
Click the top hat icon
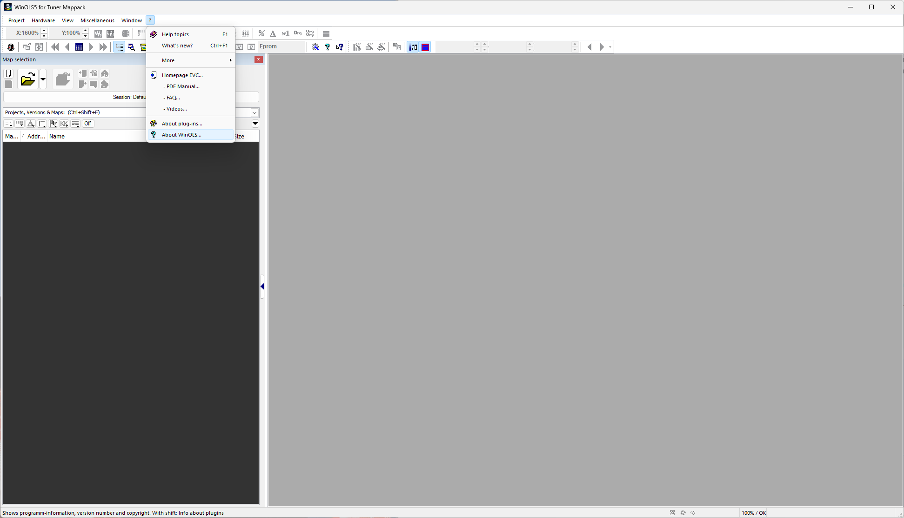click(11, 47)
